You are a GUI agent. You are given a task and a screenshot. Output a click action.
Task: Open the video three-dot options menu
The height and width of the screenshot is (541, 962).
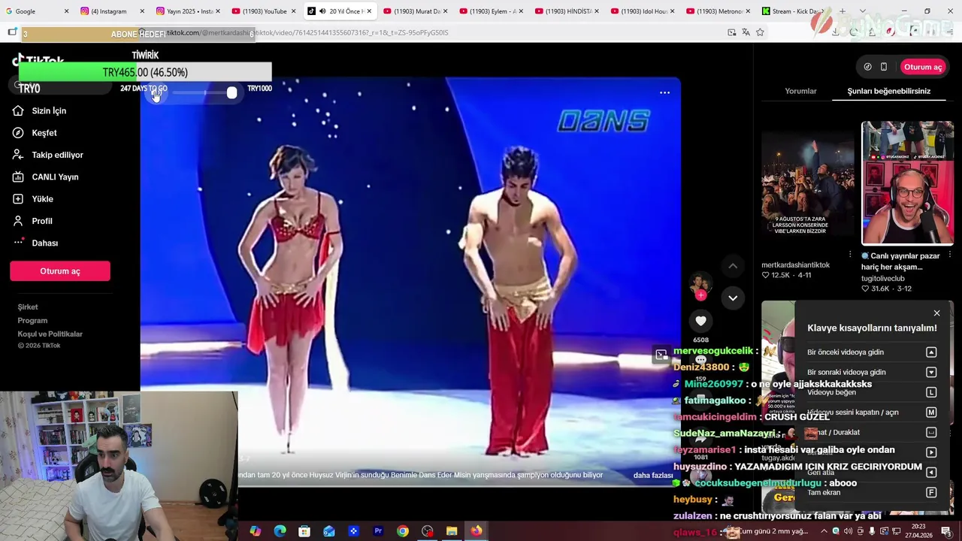tap(664, 92)
